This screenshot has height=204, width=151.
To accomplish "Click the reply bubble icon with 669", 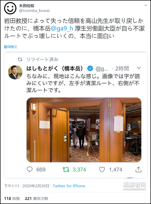I will [x=30, y=170].
